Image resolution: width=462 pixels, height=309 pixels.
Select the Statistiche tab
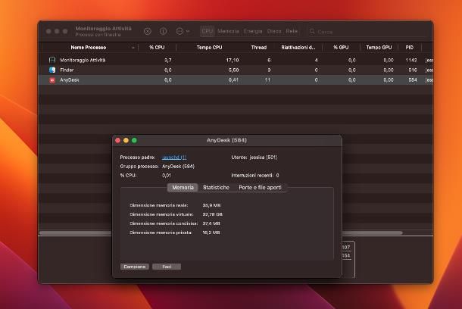click(216, 188)
